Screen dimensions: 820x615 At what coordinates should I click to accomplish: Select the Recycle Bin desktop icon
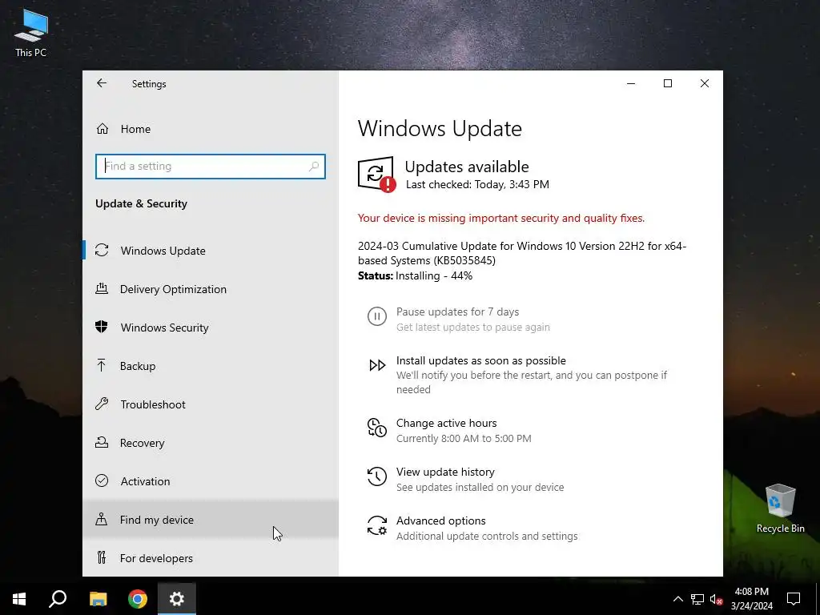point(780,508)
